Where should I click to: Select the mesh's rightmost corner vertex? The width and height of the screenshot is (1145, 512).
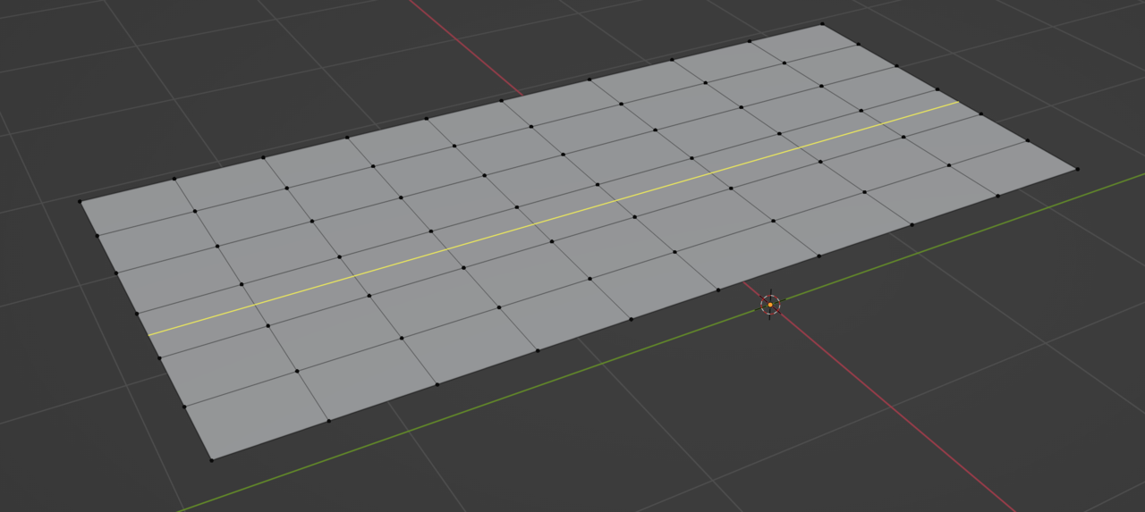click(1077, 168)
